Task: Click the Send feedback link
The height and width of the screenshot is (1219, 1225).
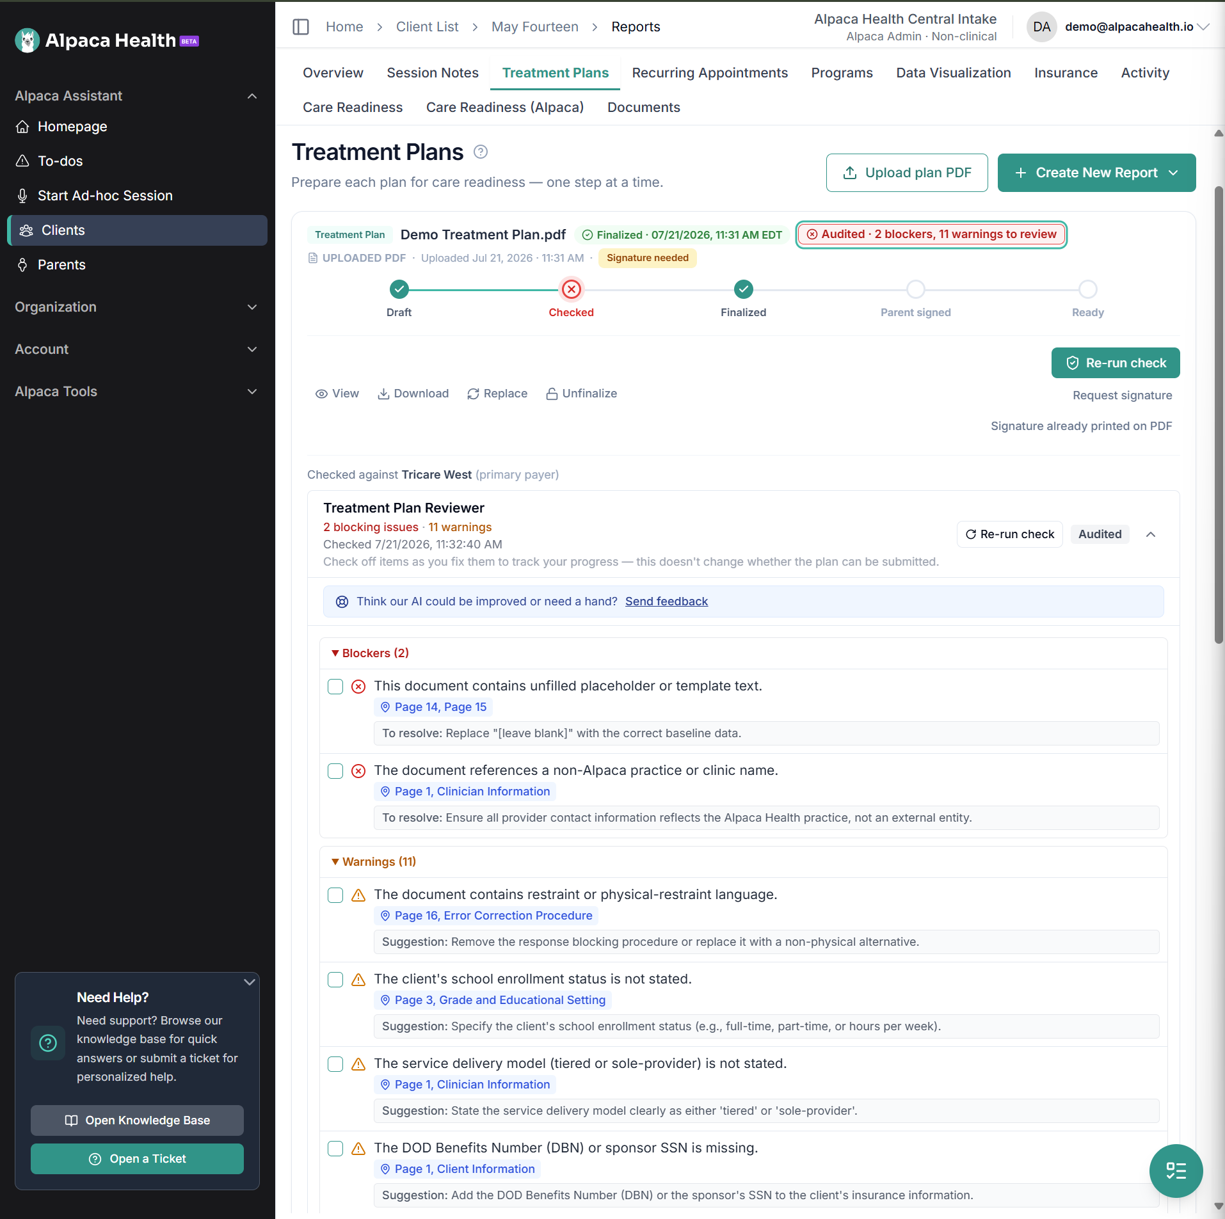Action: pyautogui.click(x=666, y=602)
